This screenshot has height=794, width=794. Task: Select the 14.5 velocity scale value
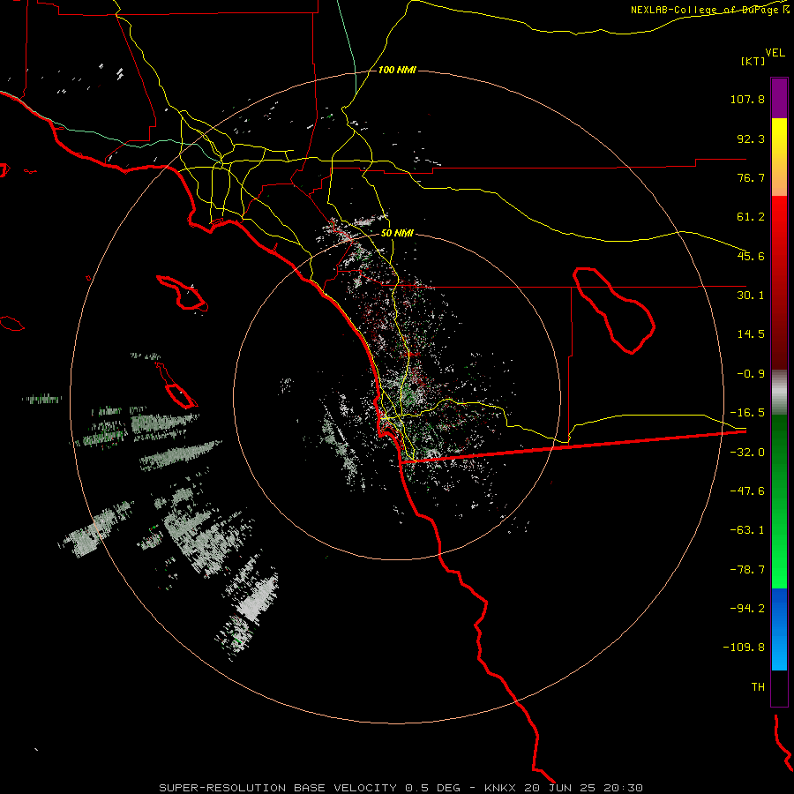point(751,334)
